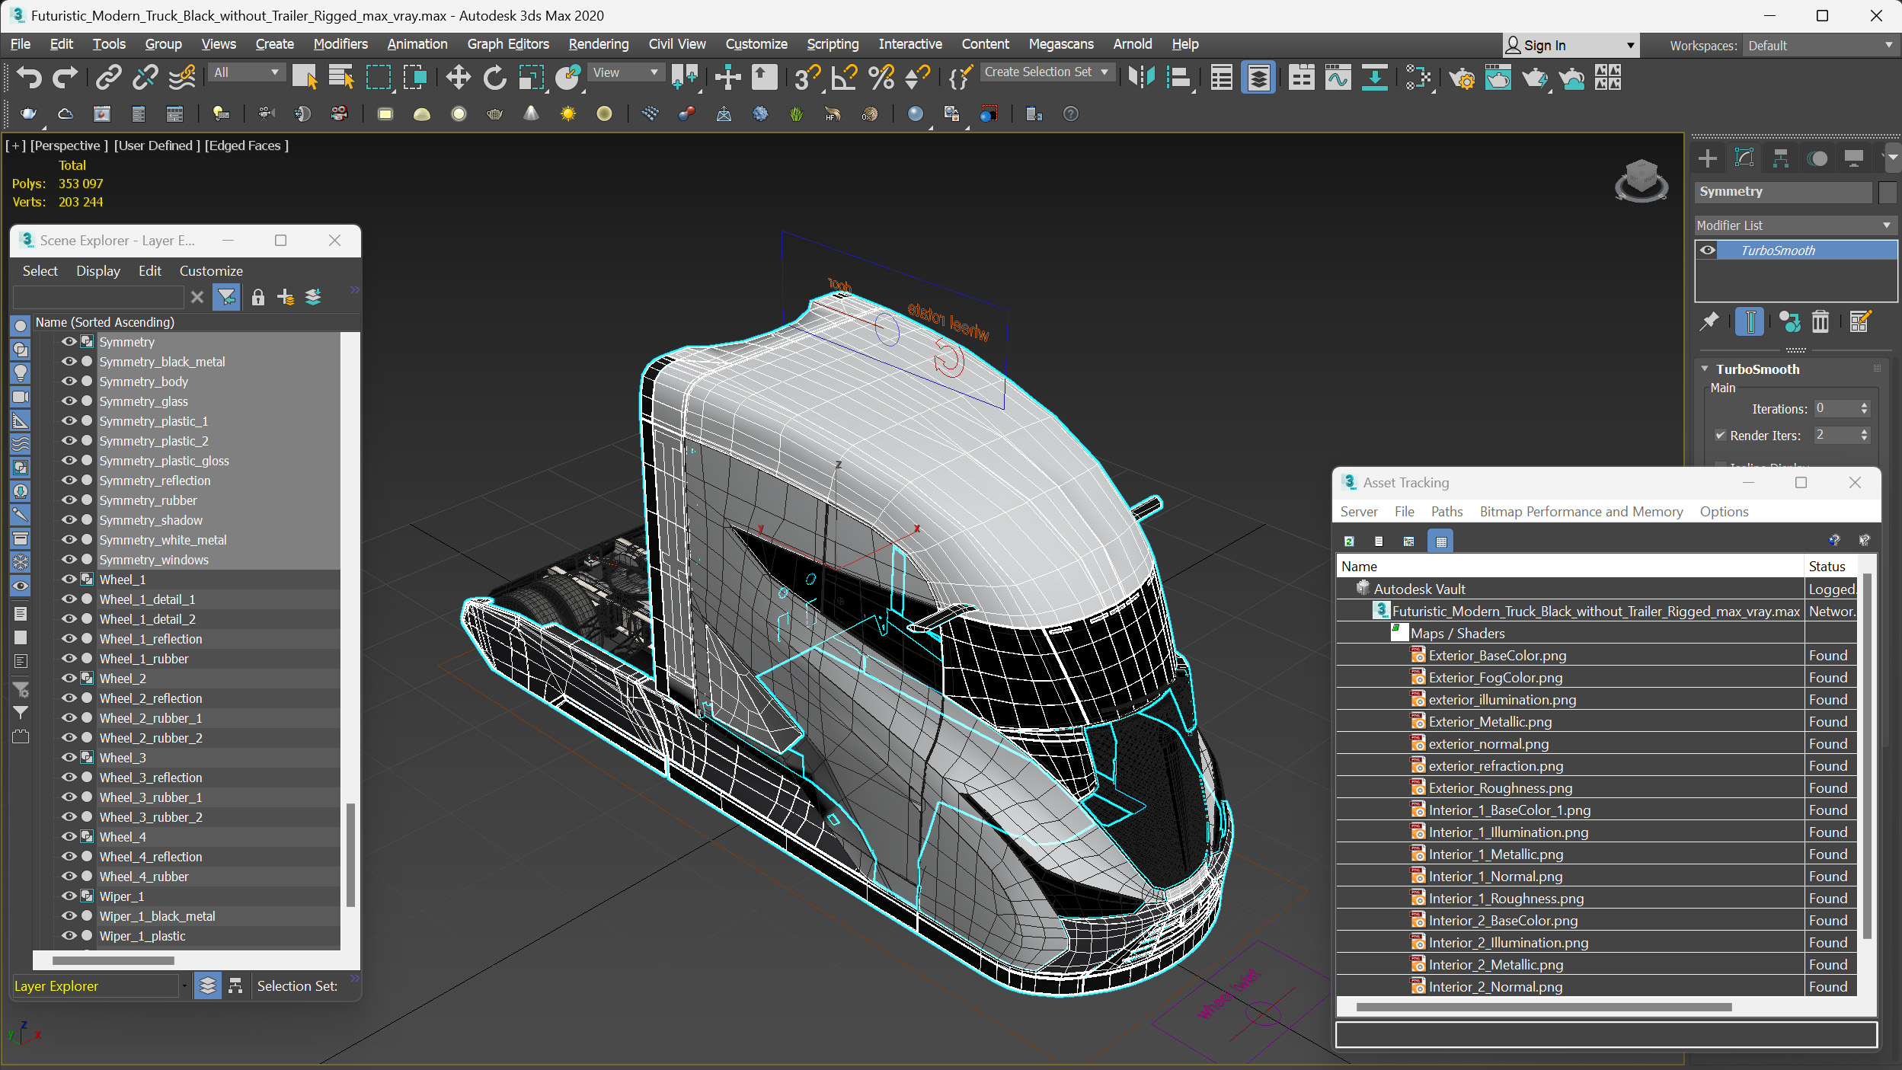The width and height of the screenshot is (1902, 1070).
Task: Click the Asset Tracking horizontal scrollbar
Action: point(1543,1007)
